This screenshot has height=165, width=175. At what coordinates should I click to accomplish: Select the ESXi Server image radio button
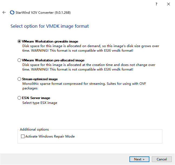point(19,98)
